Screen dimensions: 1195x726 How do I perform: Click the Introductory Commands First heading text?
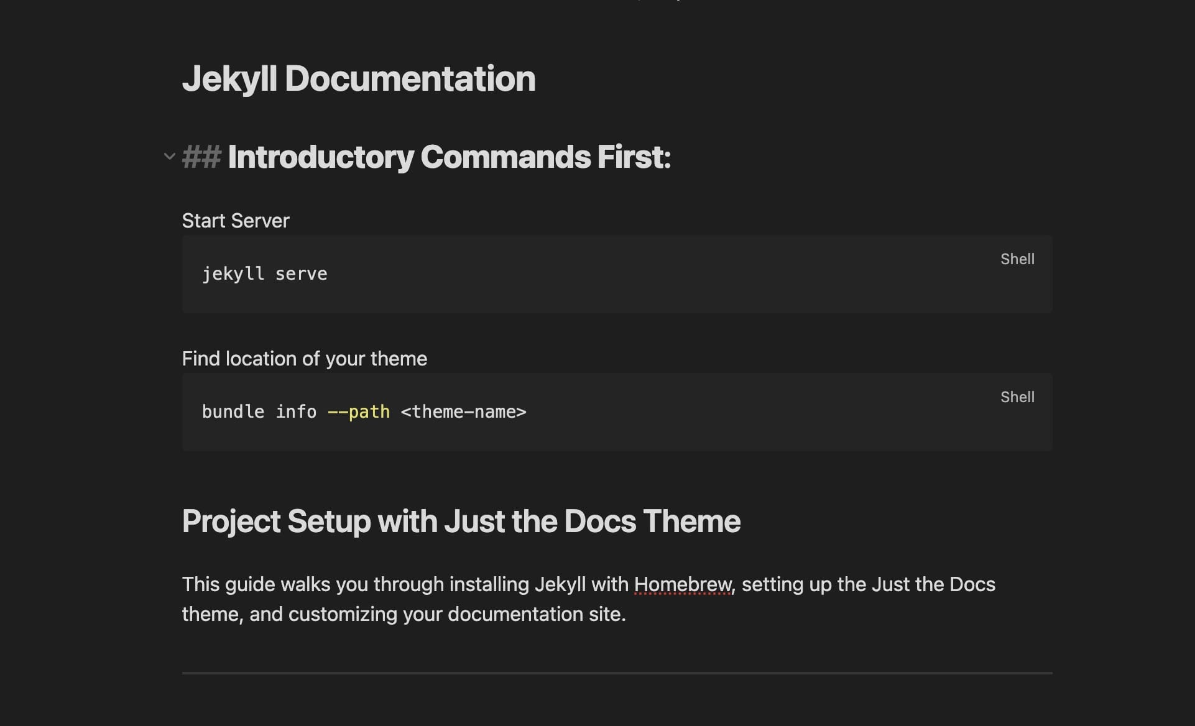pyautogui.click(x=449, y=157)
